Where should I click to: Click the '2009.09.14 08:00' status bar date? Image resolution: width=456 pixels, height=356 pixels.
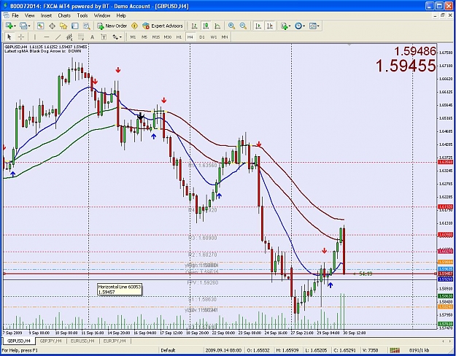point(223,350)
